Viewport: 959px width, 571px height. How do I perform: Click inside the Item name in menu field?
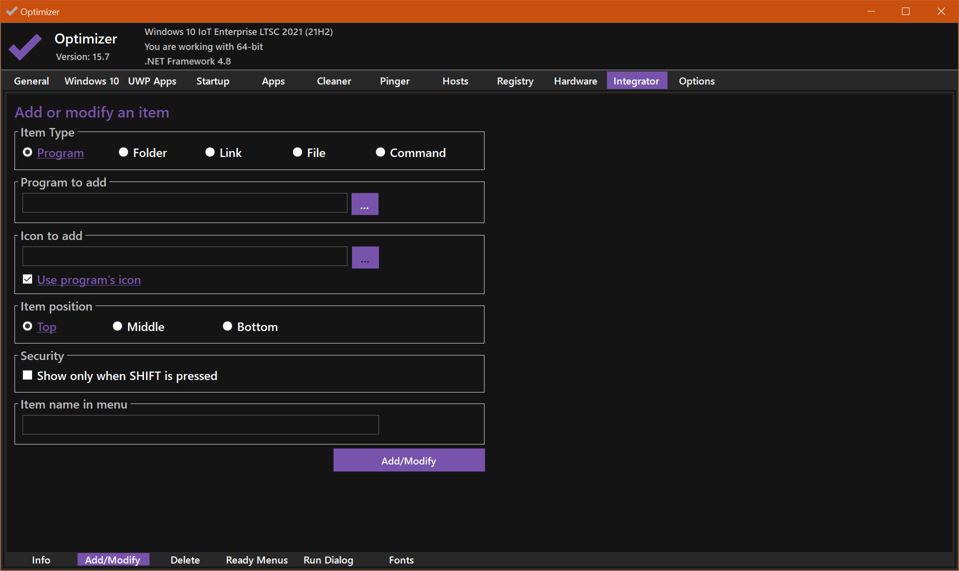(x=200, y=424)
